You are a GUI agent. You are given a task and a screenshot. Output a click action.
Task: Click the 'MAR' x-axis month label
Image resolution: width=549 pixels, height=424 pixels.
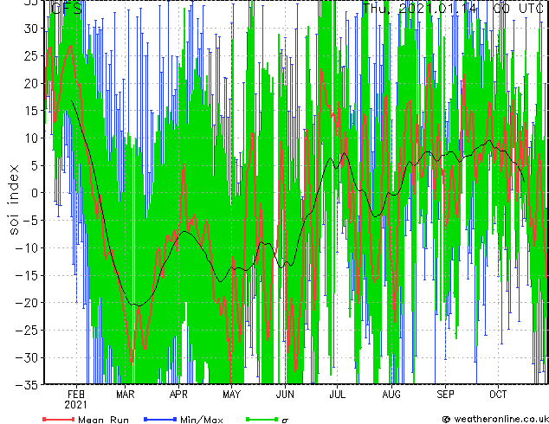pyautogui.click(x=126, y=395)
